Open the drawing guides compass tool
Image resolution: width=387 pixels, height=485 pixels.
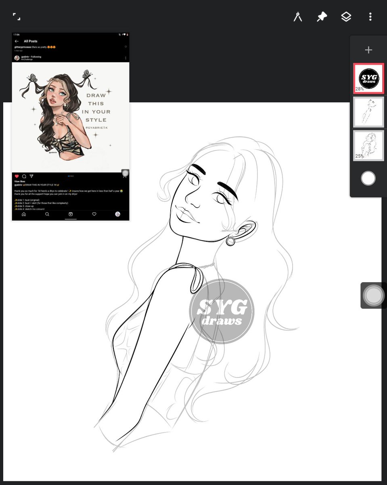pyautogui.click(x=298, y=17)
